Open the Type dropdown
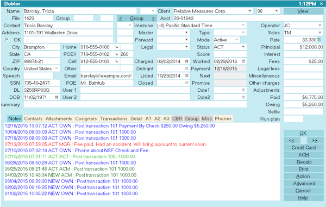Viewport: 326px width, 207px height. (x=243, y=33)
